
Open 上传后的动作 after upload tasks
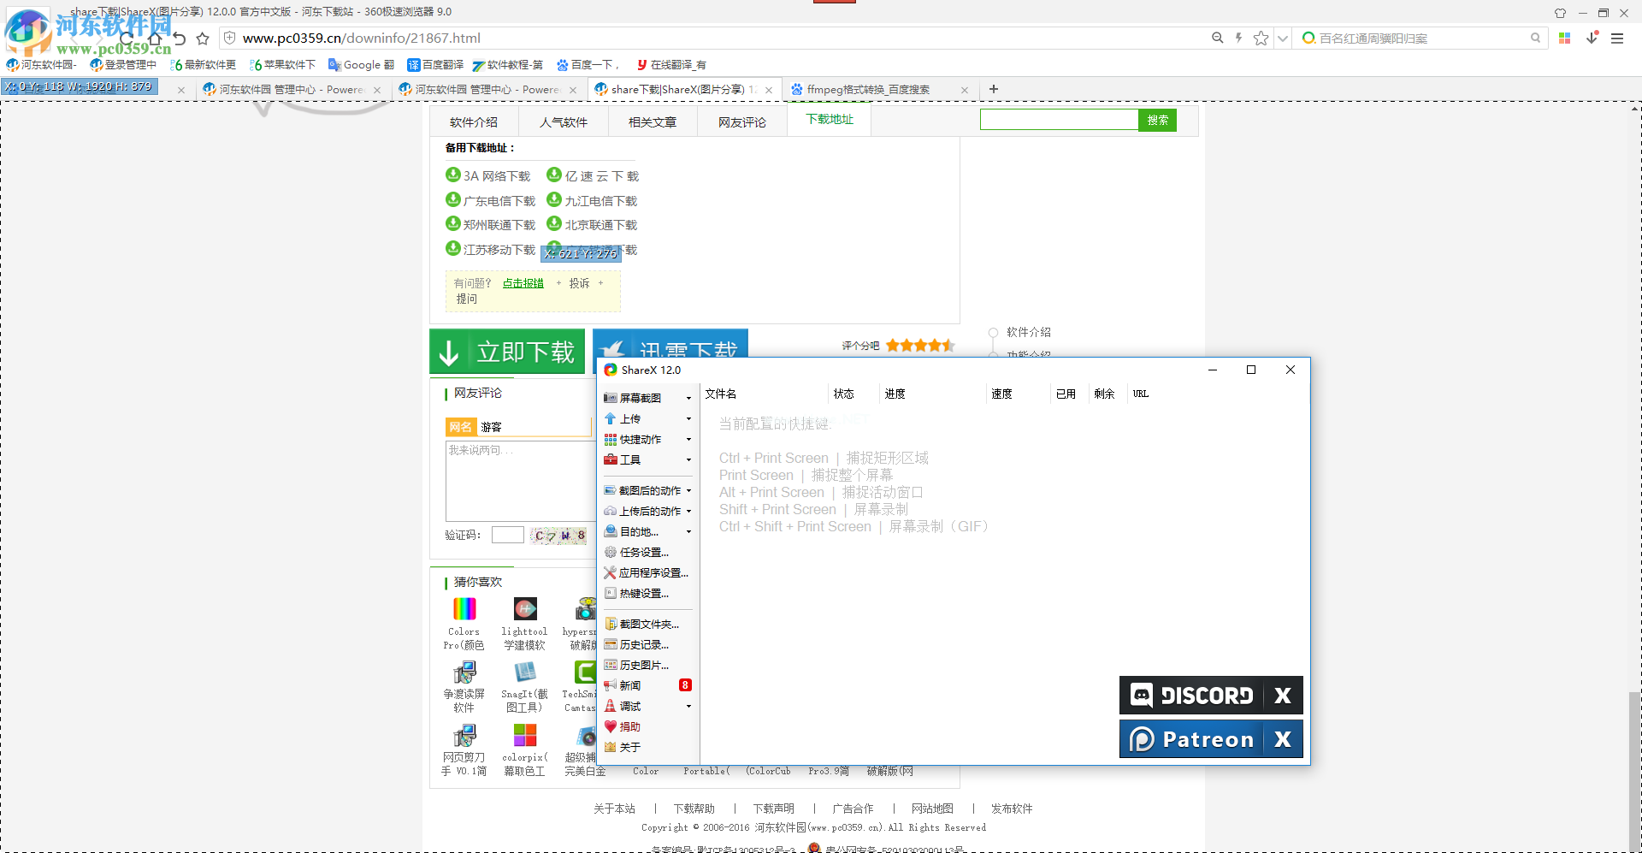[x=647, y=511]
